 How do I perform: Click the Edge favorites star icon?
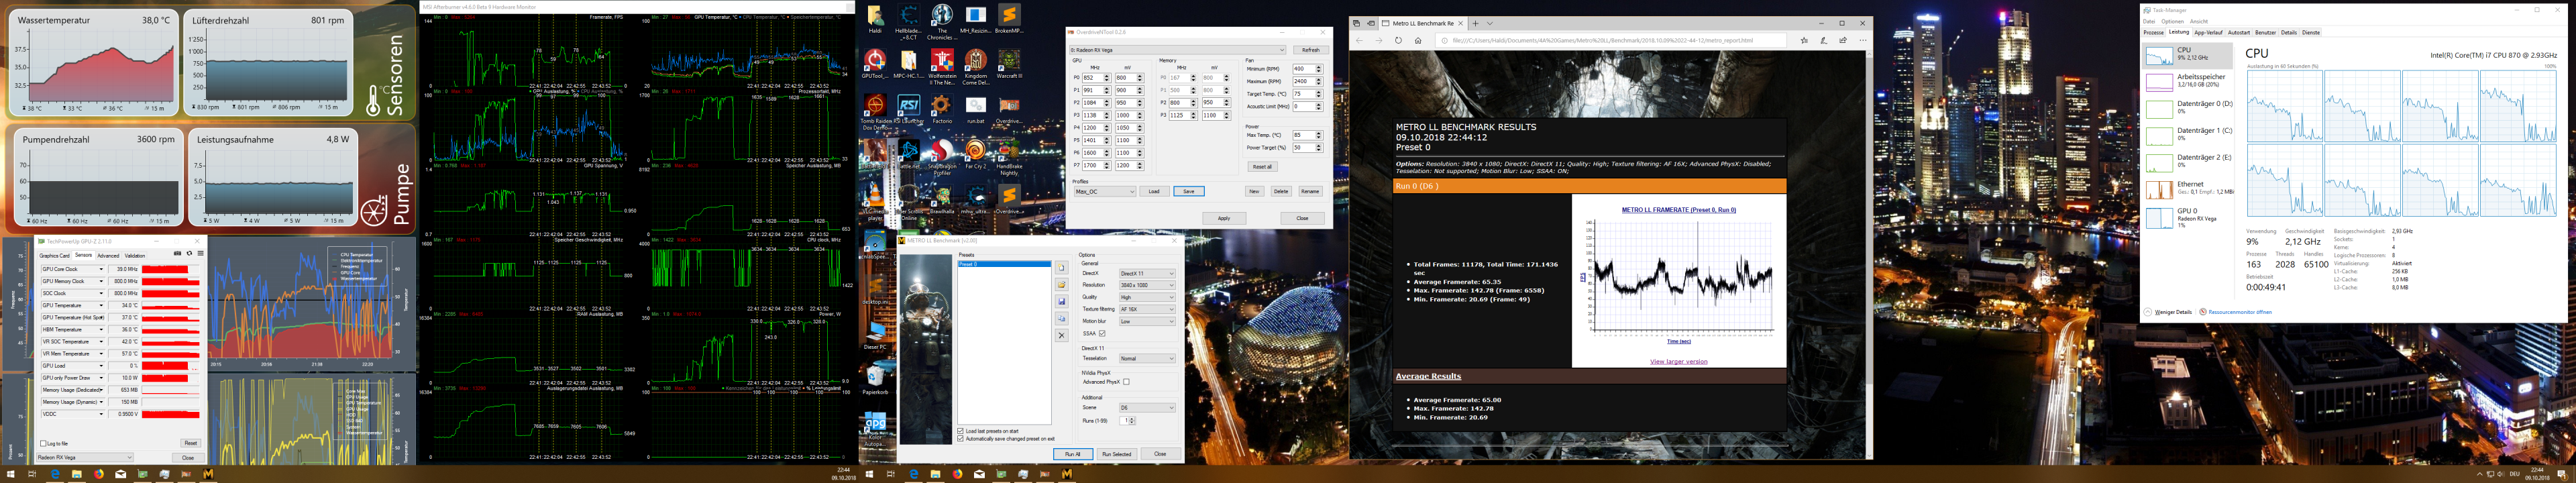coord(1804,41)
